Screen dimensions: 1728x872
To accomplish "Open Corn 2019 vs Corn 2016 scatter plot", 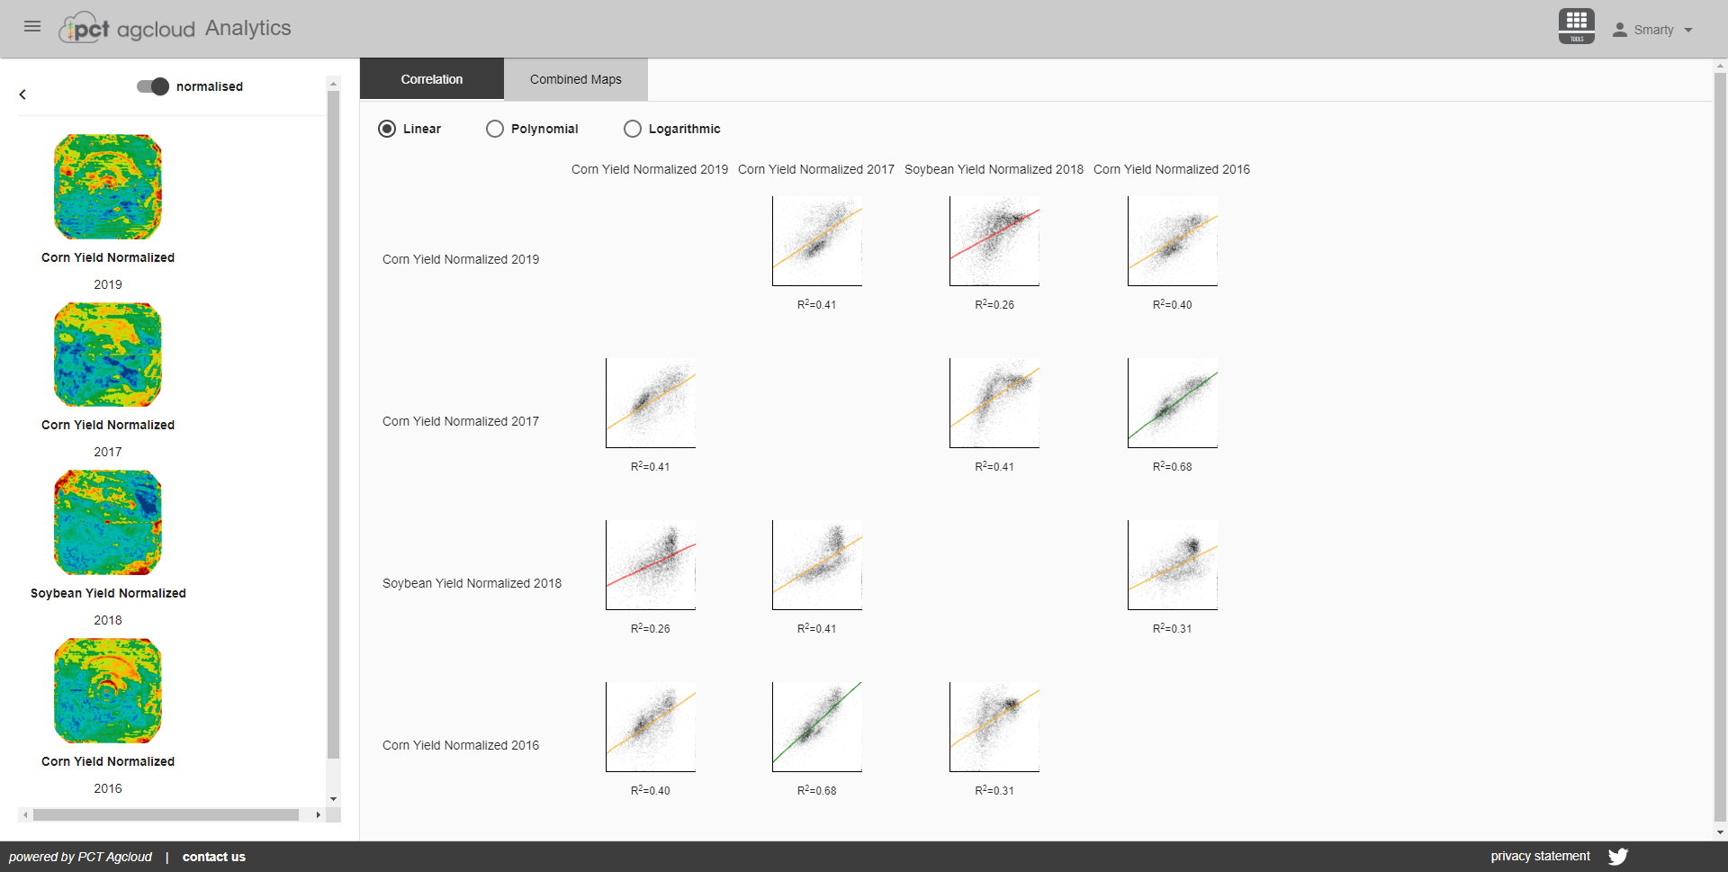I will [1173, 241].
